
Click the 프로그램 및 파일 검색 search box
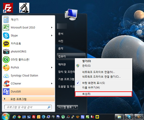point(28,107)
